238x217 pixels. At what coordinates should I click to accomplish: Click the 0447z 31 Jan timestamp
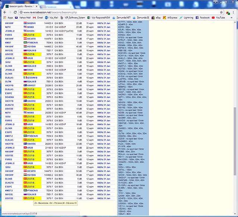(x=104, y=101)
